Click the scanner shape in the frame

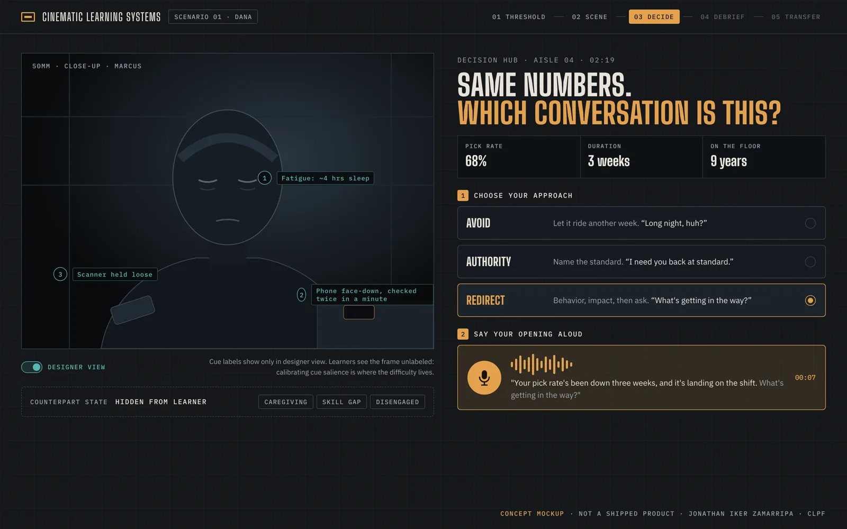132,310
